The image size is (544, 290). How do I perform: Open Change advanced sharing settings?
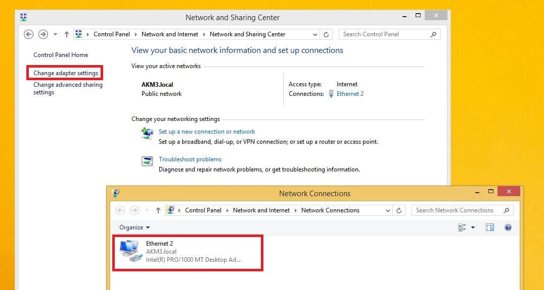(x=68, y=88)
